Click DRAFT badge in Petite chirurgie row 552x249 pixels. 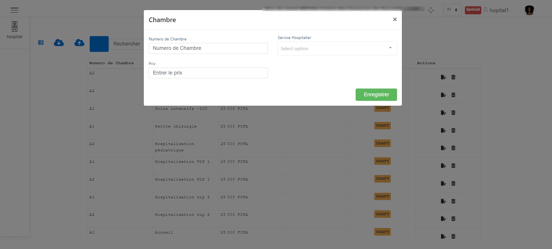tap(382, 126)
